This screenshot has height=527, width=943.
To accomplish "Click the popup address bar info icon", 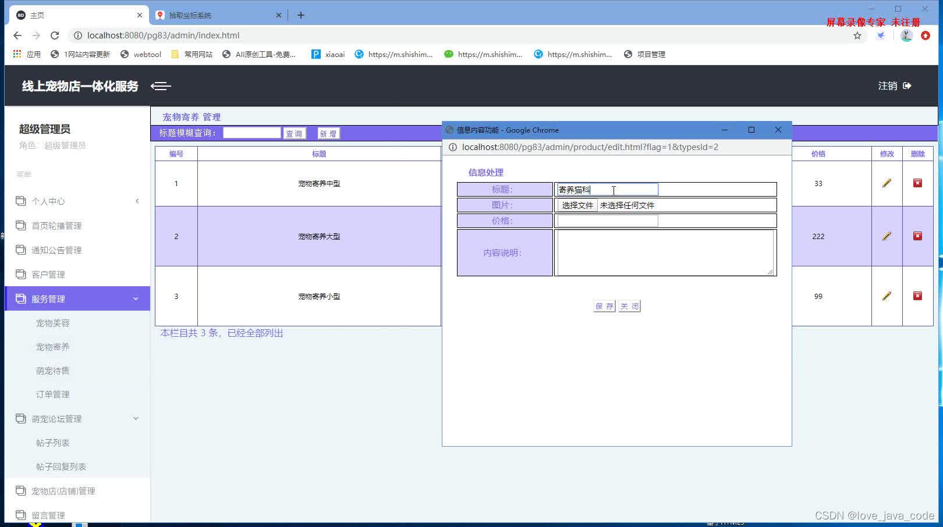I will click(452, 147).
